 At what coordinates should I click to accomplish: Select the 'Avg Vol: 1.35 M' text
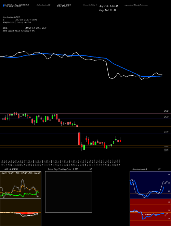click(x=108, y=6)
